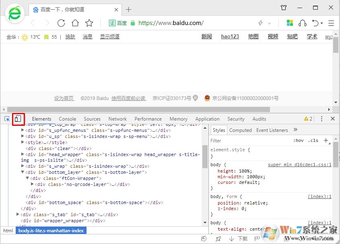Click the Filter styles input field
The height and width of the screenshot is (244, 340).
[249, 141]
